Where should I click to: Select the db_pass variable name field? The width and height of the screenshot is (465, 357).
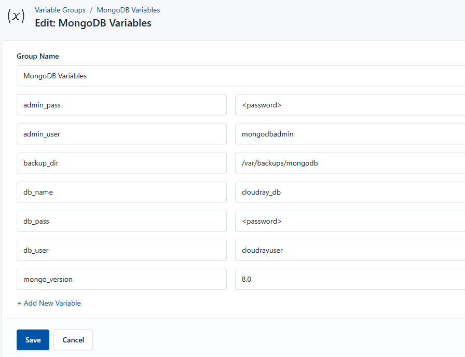pyautogui.click(x=121, y=221)
